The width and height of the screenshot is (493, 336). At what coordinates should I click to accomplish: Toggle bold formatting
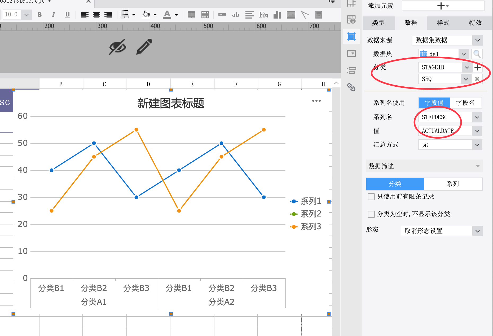[39, 15]
